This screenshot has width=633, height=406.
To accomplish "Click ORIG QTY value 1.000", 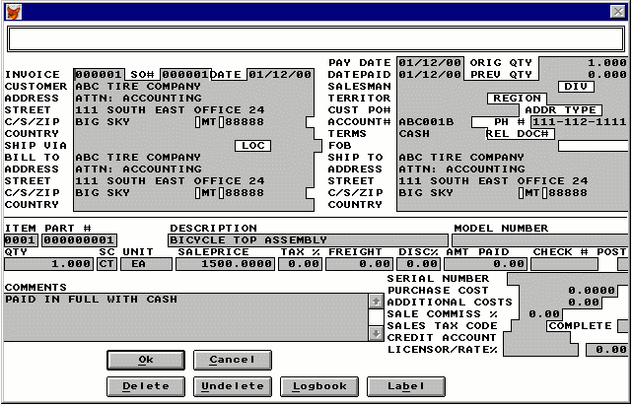I will [607, 63].
